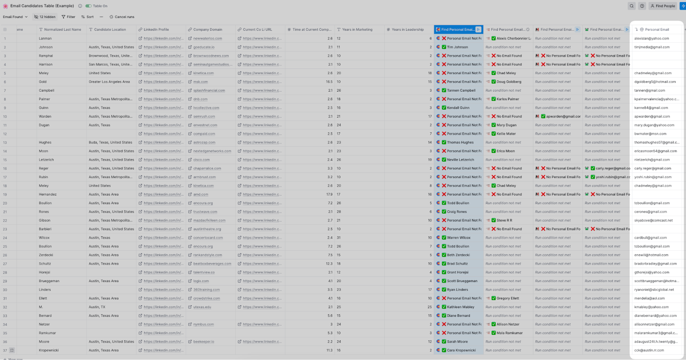Select the cell skyabove@comcast.net

pyautogui.click(x=657, y=220)
